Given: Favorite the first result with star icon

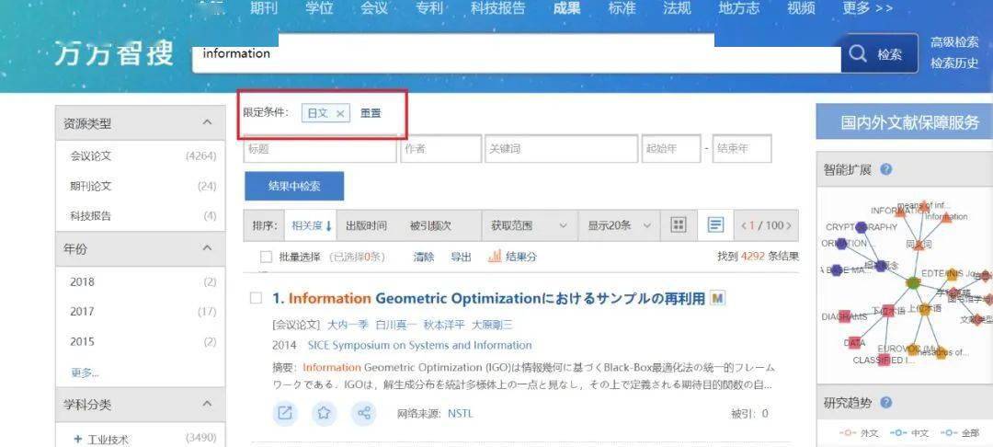Looking at the screenshot, I should click(x=324, y=413).
